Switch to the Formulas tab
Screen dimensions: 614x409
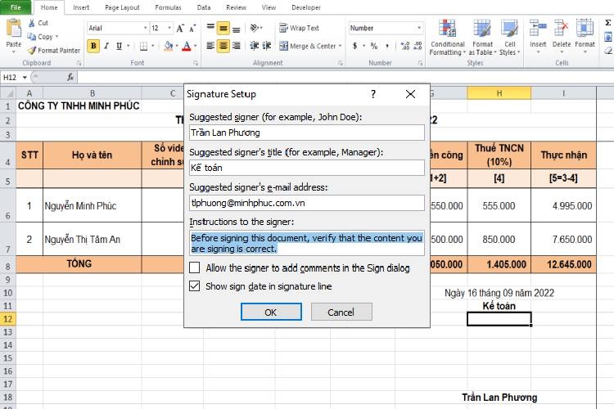coord(168,7)
